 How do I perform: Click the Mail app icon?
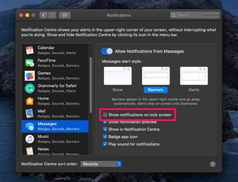[x=30, y=114]
